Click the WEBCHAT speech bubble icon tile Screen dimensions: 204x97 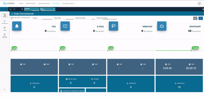[x=113, y=26]
